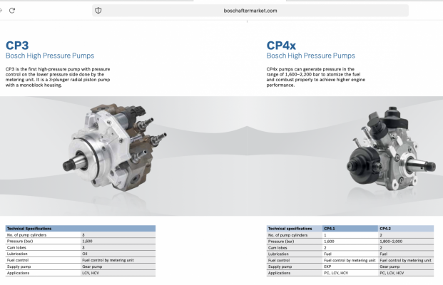Click the CP3 description paragraph
This screenshot has height=285, width=443.
[58, 77]
